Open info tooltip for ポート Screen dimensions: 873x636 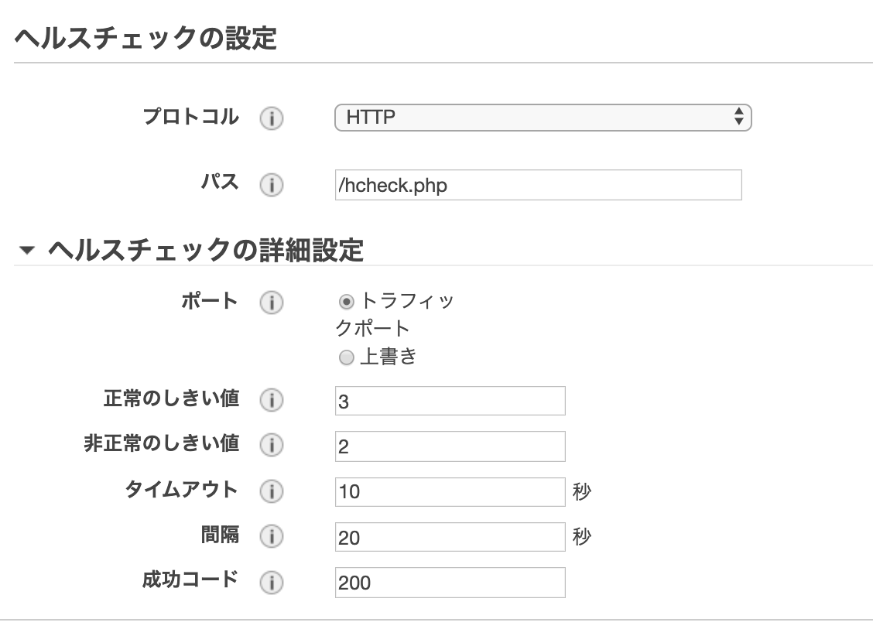(x=272, y=303)
